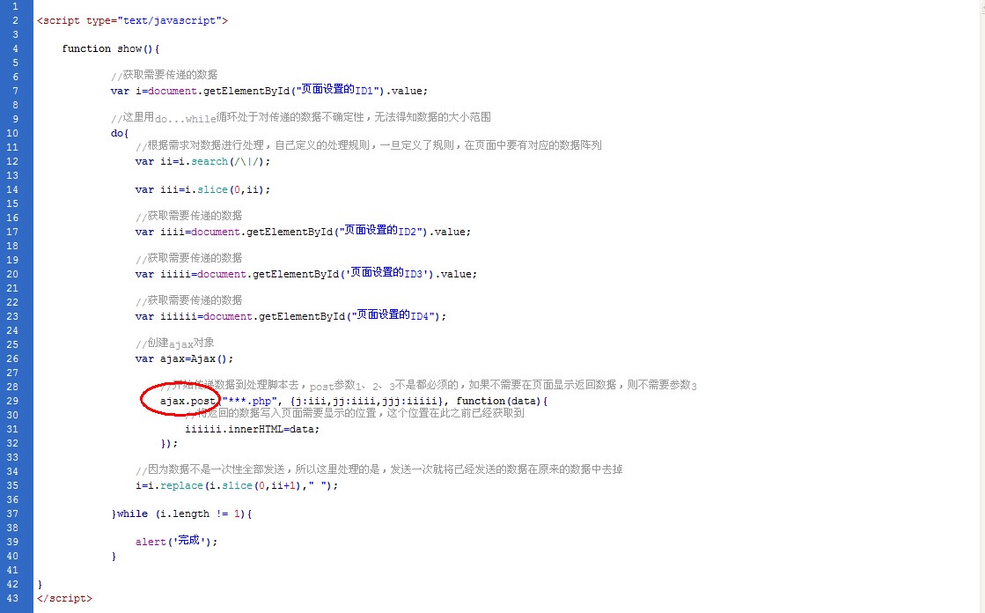Image resolution: width=985 pixels, height=613 pixels.
Task: Click the alert('完成') statement
Action: coord(176,542)
